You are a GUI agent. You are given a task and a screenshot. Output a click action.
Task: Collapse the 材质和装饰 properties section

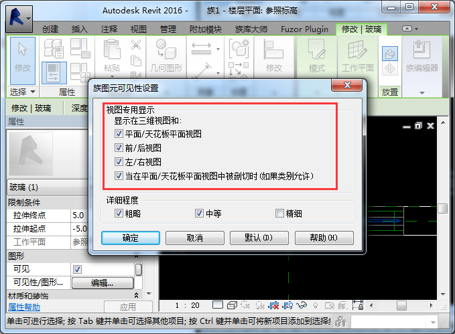coord(137,295)
